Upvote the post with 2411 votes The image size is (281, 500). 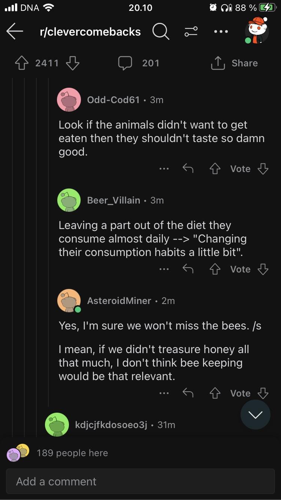coord(22,63)
